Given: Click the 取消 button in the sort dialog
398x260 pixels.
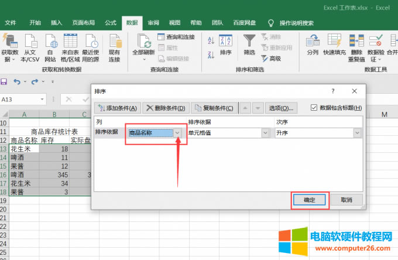Looking at the screenshot, I should [346, 200].
